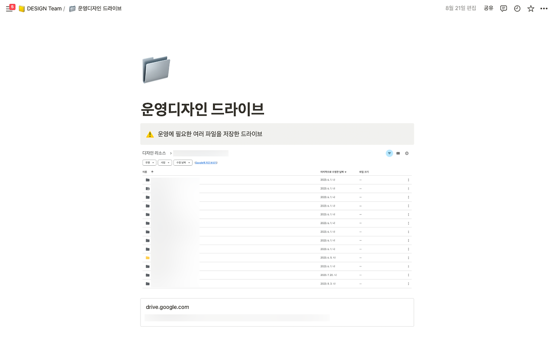Open the 공유 share menu

(x=489, y=8)
